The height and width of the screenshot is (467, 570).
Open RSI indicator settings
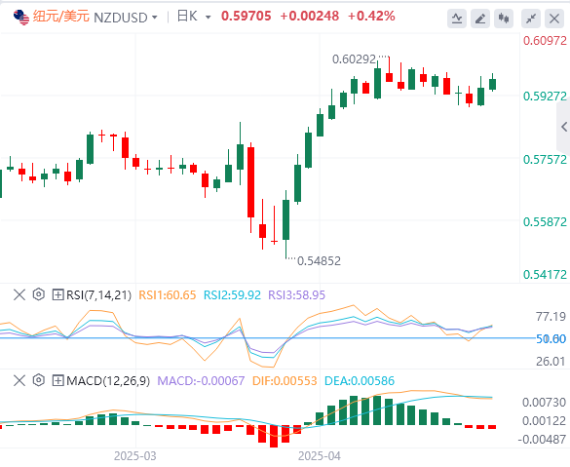[39, 294]
